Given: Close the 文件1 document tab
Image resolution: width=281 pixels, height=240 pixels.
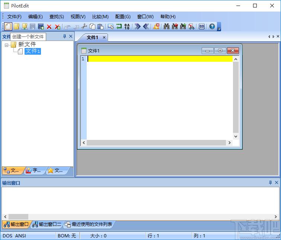Looking at the screenshot, I should coord(104,38).
